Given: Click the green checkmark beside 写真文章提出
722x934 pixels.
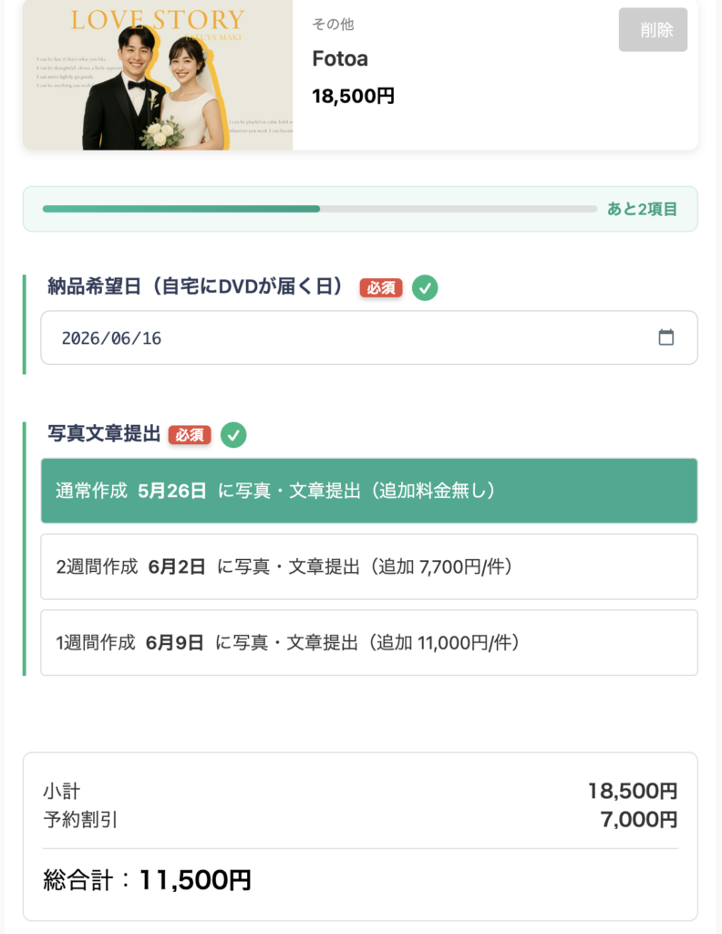Looking at the screenshot, I should tap(233, 435).
